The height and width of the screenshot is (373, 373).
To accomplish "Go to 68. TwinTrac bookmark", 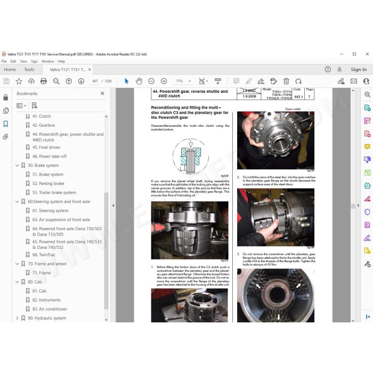I will pyautogui.click(x=44, y=255).
